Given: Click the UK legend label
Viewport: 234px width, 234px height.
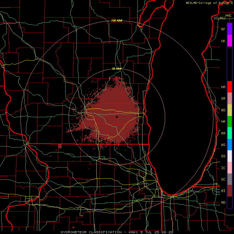Looking at the screenshot, I should pos(223,41).
